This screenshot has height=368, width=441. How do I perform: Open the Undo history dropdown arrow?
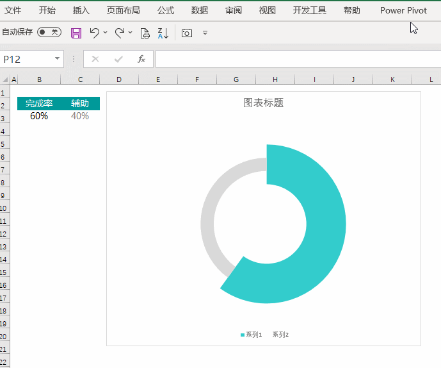(x=106, y=33)
